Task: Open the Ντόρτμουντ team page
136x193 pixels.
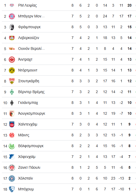Action: [28, 70]
